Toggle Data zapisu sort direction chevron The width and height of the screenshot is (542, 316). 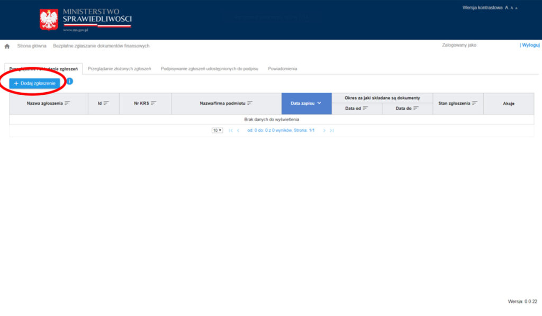point(319,103)
